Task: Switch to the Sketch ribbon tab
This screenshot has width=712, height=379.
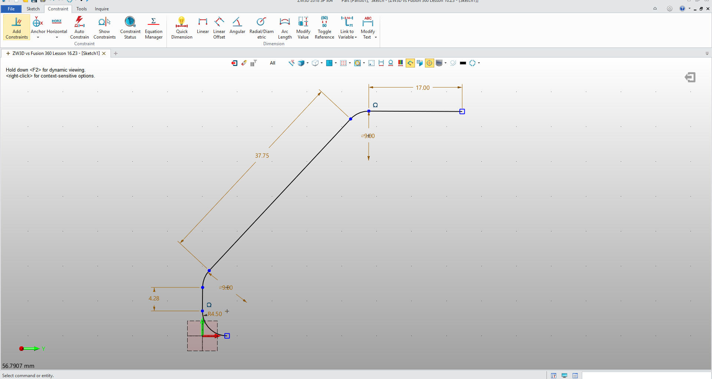Action: (33, 9)
